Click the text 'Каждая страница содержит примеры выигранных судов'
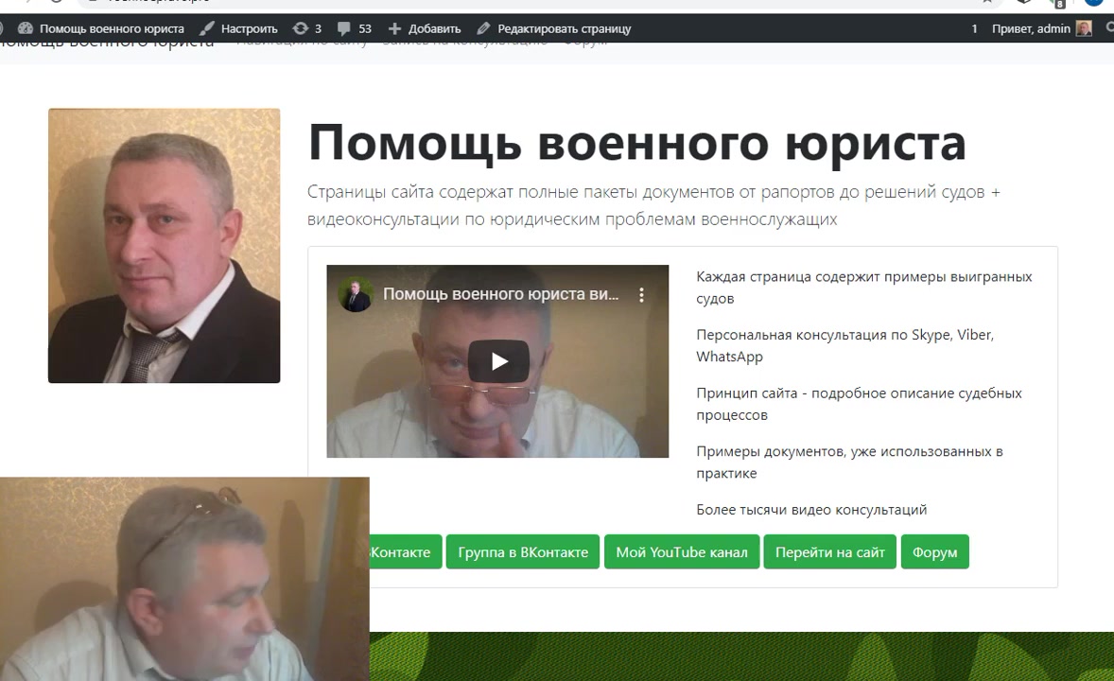This screenshot has width=1114, height=681. pos(864,288)
